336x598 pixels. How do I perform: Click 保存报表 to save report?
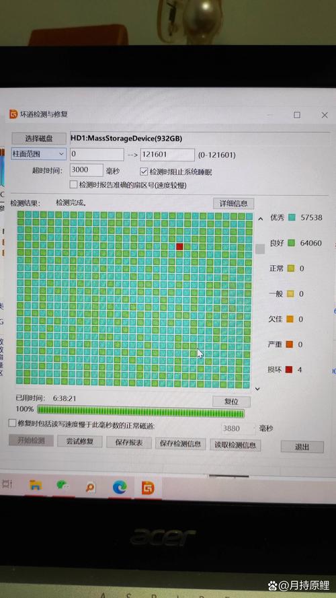[130, 443]
